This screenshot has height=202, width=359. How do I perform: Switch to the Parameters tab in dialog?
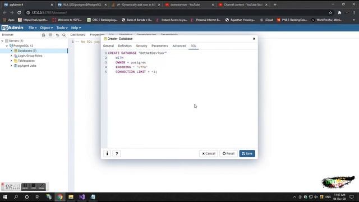pos(159,46)
